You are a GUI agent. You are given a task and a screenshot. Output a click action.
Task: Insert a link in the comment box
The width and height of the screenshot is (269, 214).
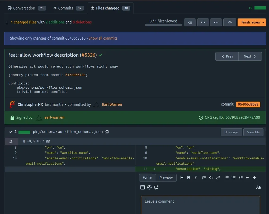tap(218, 178)
